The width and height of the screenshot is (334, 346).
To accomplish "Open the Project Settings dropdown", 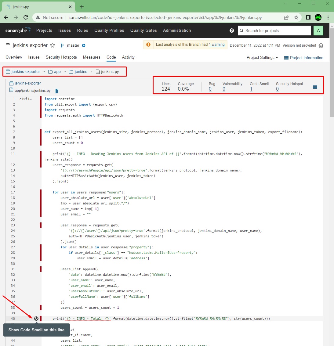I will [x=262, y=58].
